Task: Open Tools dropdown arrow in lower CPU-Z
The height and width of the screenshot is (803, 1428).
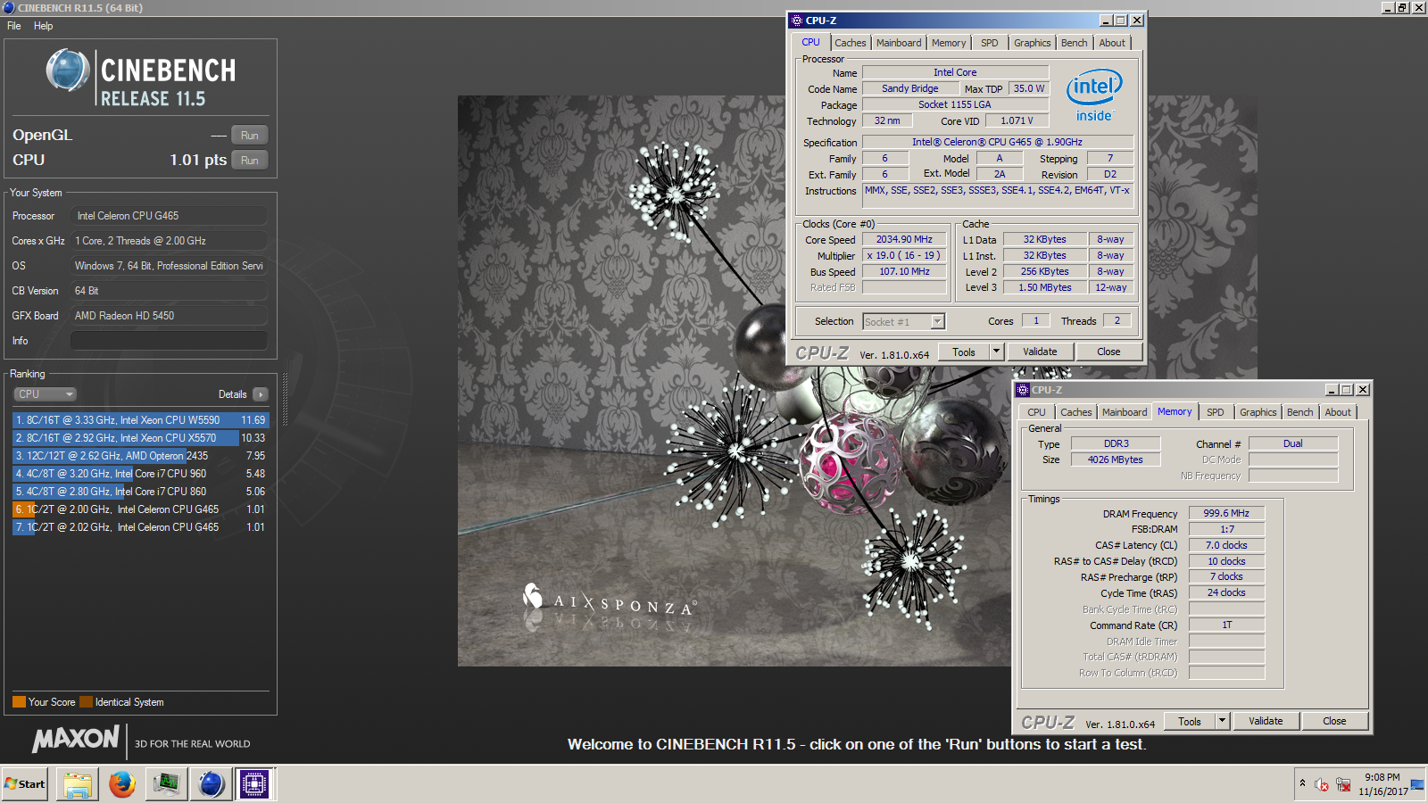Action: tap(1223, 722)
